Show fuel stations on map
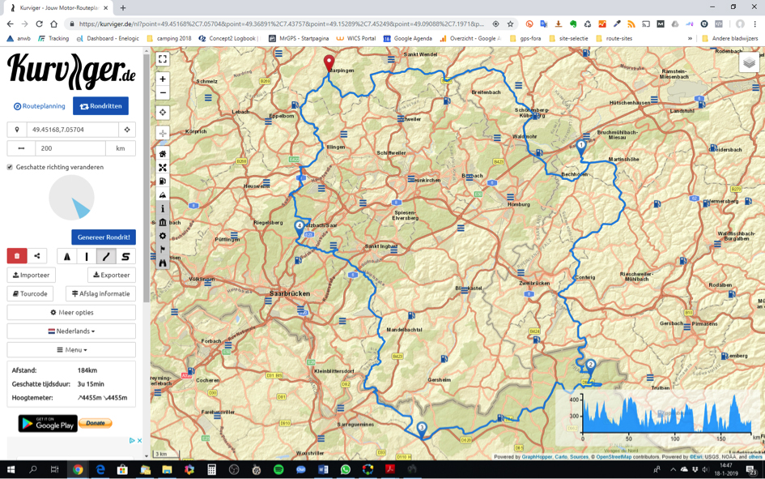 coord(163,182)
